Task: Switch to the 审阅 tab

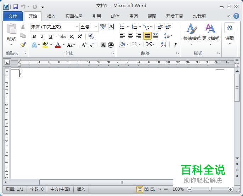Action: click(134, 16)
